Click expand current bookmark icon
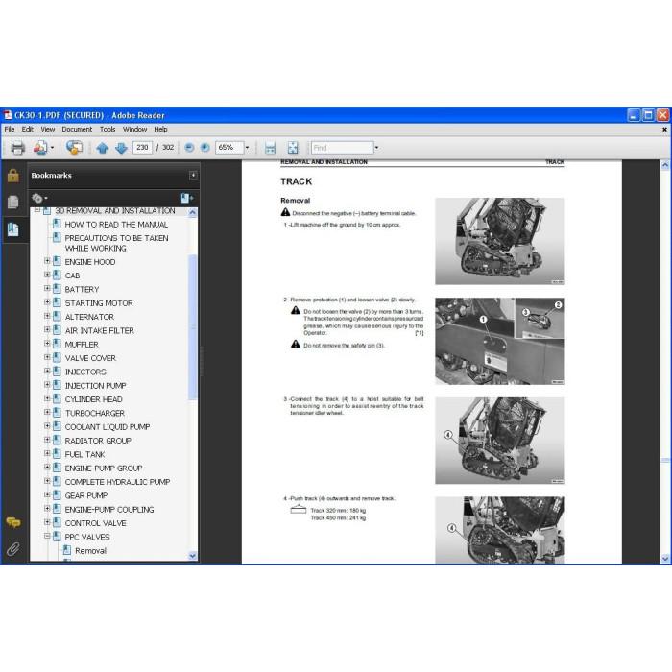The width and height of the screenshot is (672, 672). (x=187, y=198)
